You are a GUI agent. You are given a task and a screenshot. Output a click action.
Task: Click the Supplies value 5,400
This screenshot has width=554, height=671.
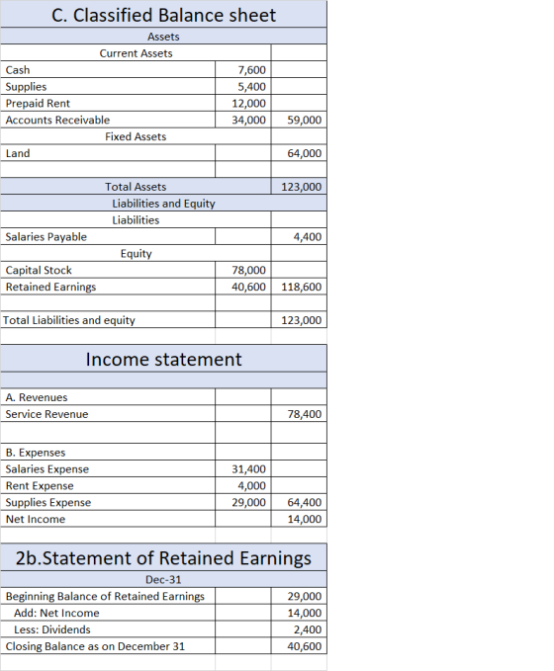243,86
